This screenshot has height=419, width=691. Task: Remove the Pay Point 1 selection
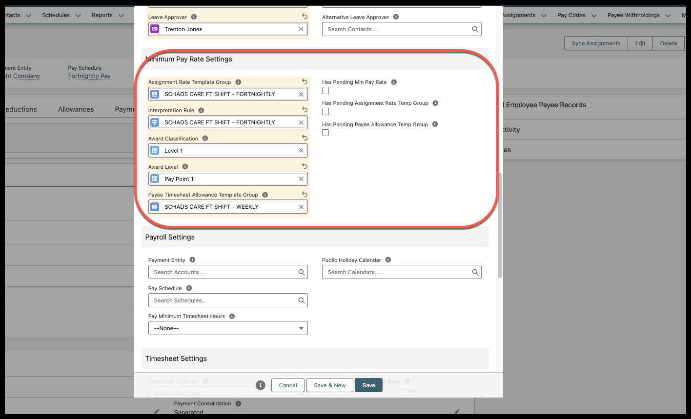[x=301, y=179]
